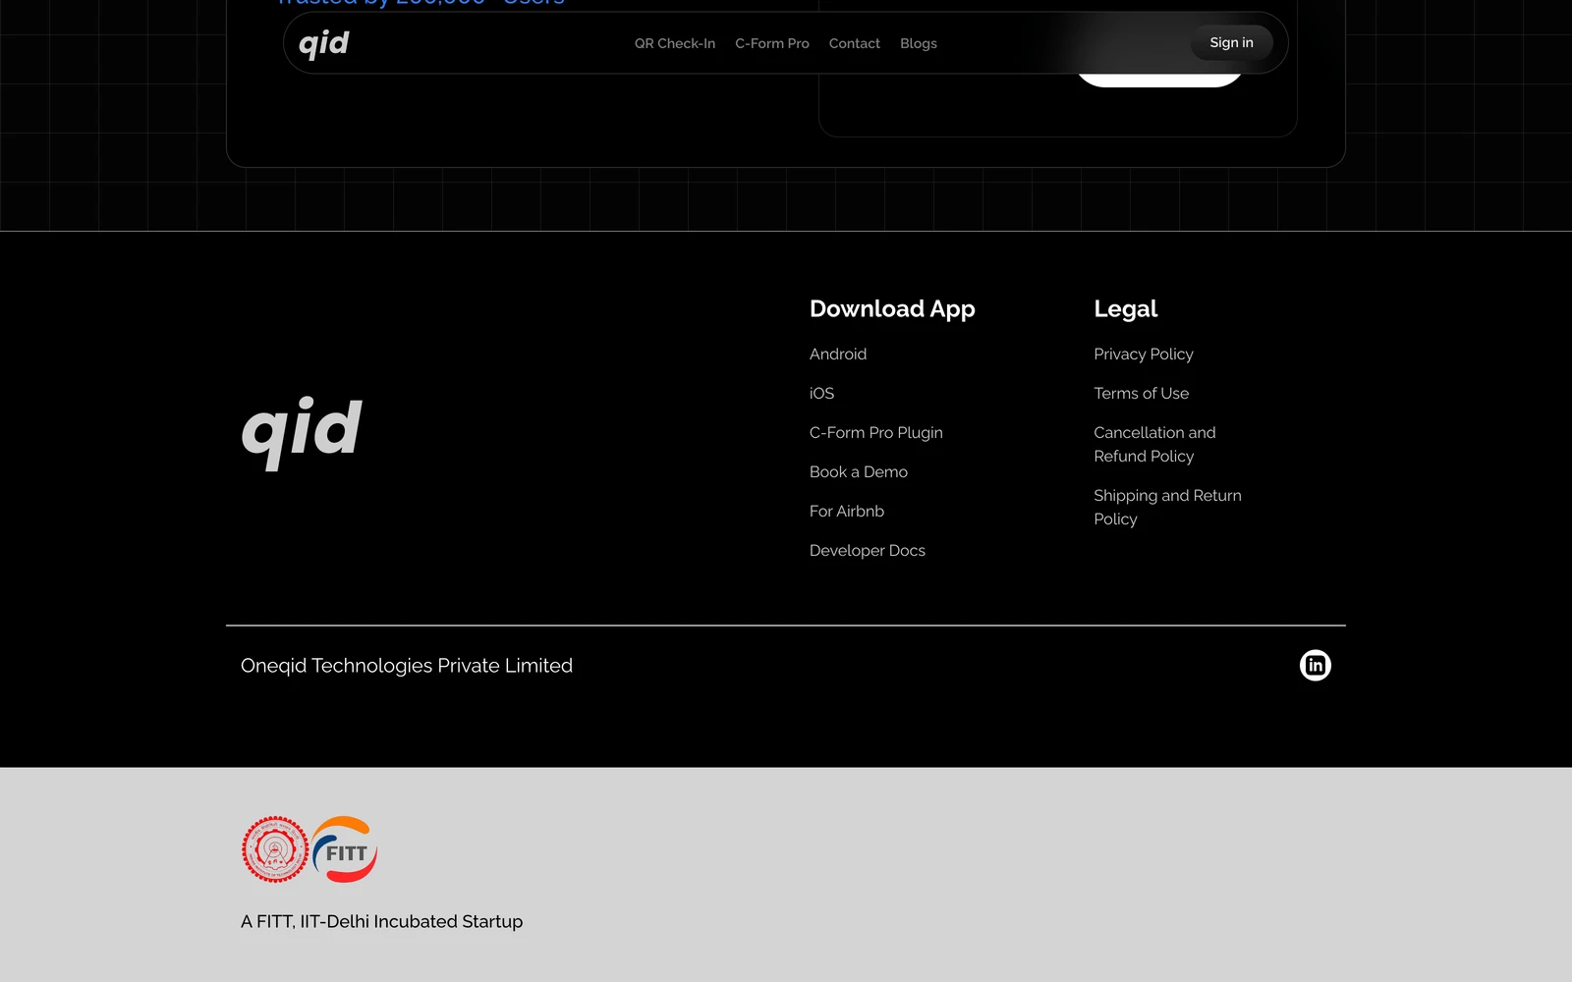Viewport: 1572px width, 982px height.
Task: Go to Contact page from navbar
Action: coord(855,43)
